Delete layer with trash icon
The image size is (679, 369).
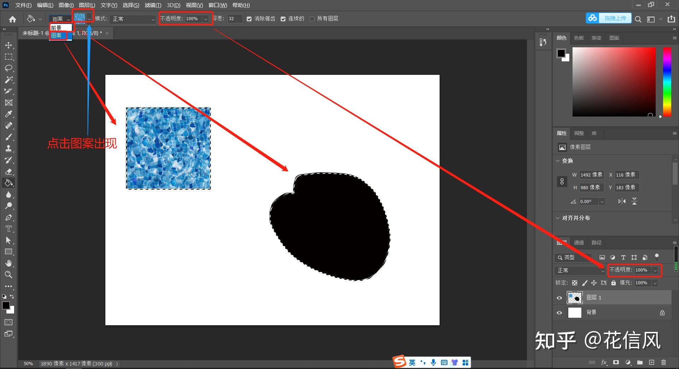pos(663,362)
